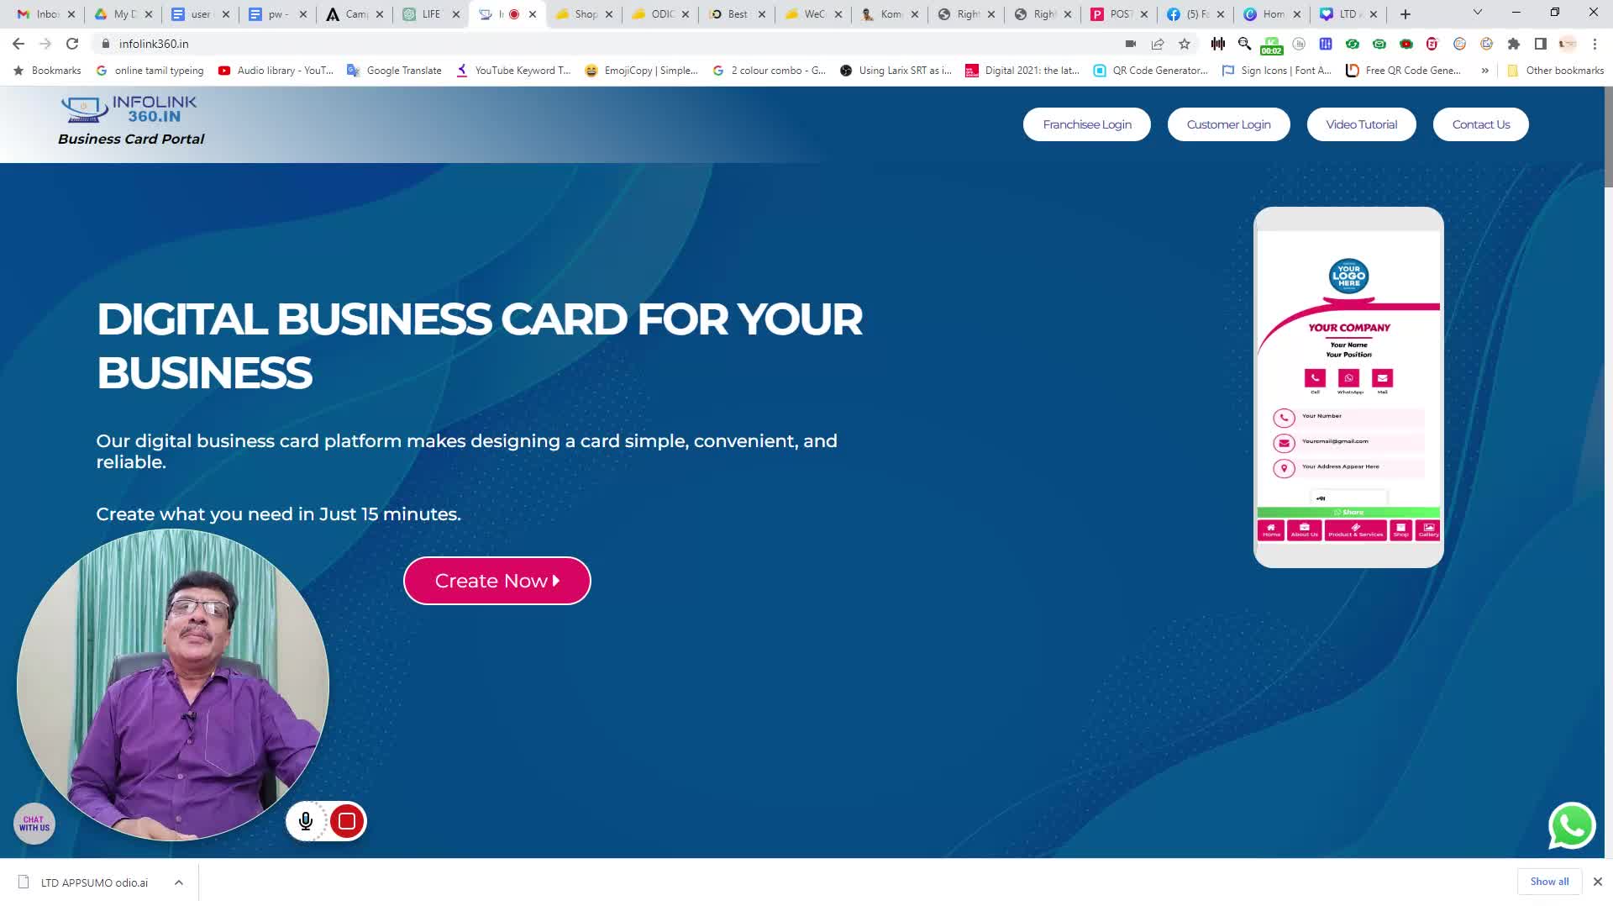Image resolution: width=1613 pixels, height=906 pixels.
Task: Reload the infolink360.in page
Action: pos(72,44)
